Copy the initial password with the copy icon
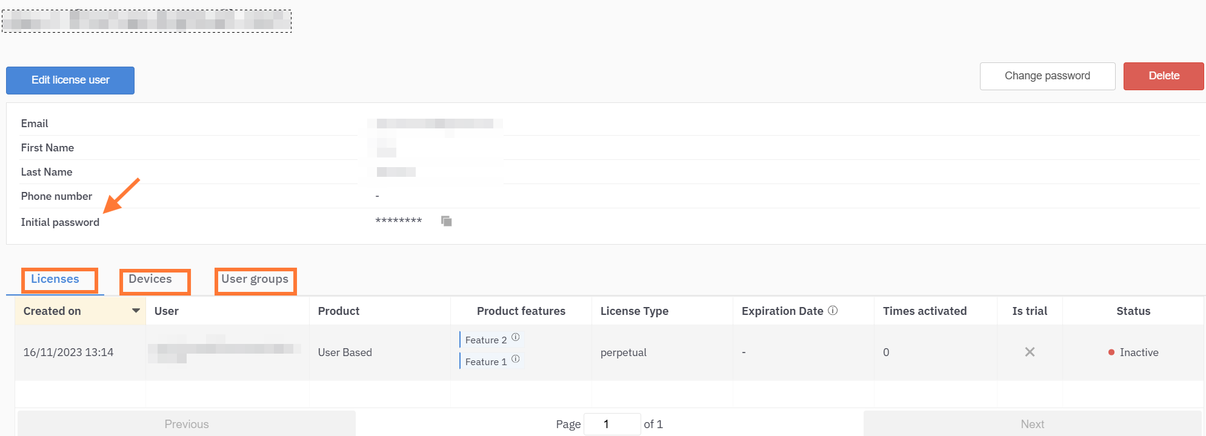 tap(447, 221)
